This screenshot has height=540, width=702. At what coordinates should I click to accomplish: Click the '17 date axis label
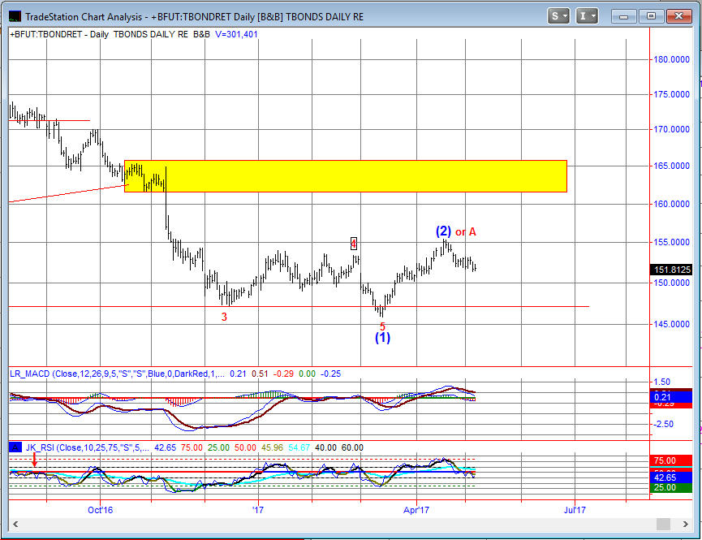click(x=258, y=510)
